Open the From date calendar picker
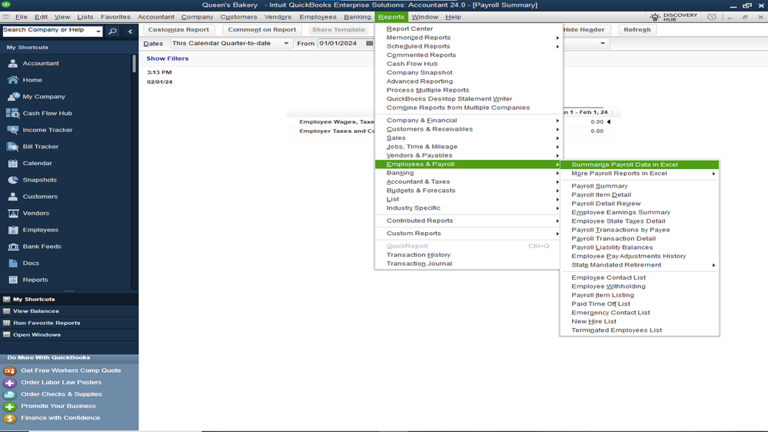 click(369, 43)
